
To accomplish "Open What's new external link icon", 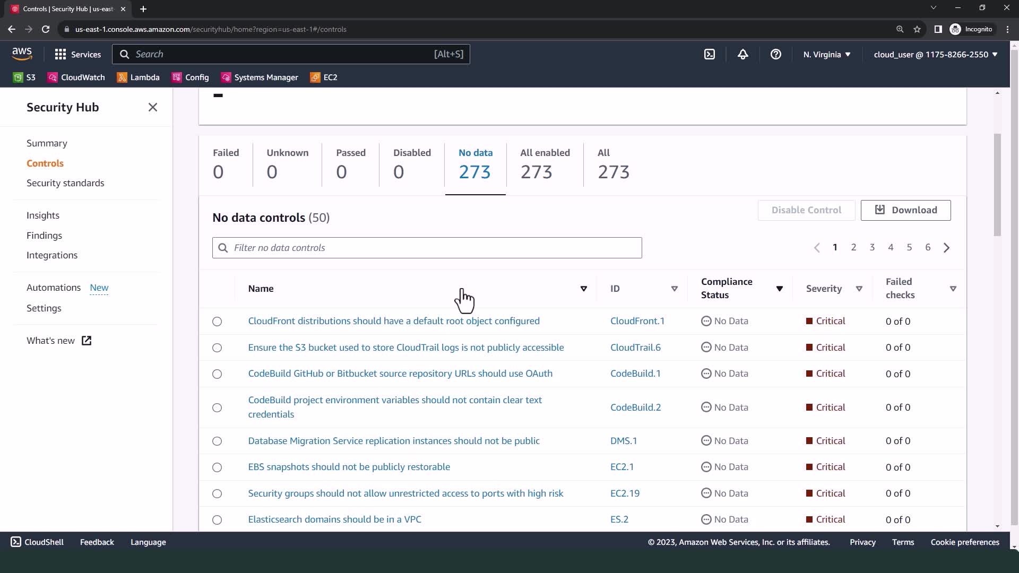I will [x=87, y=341].
